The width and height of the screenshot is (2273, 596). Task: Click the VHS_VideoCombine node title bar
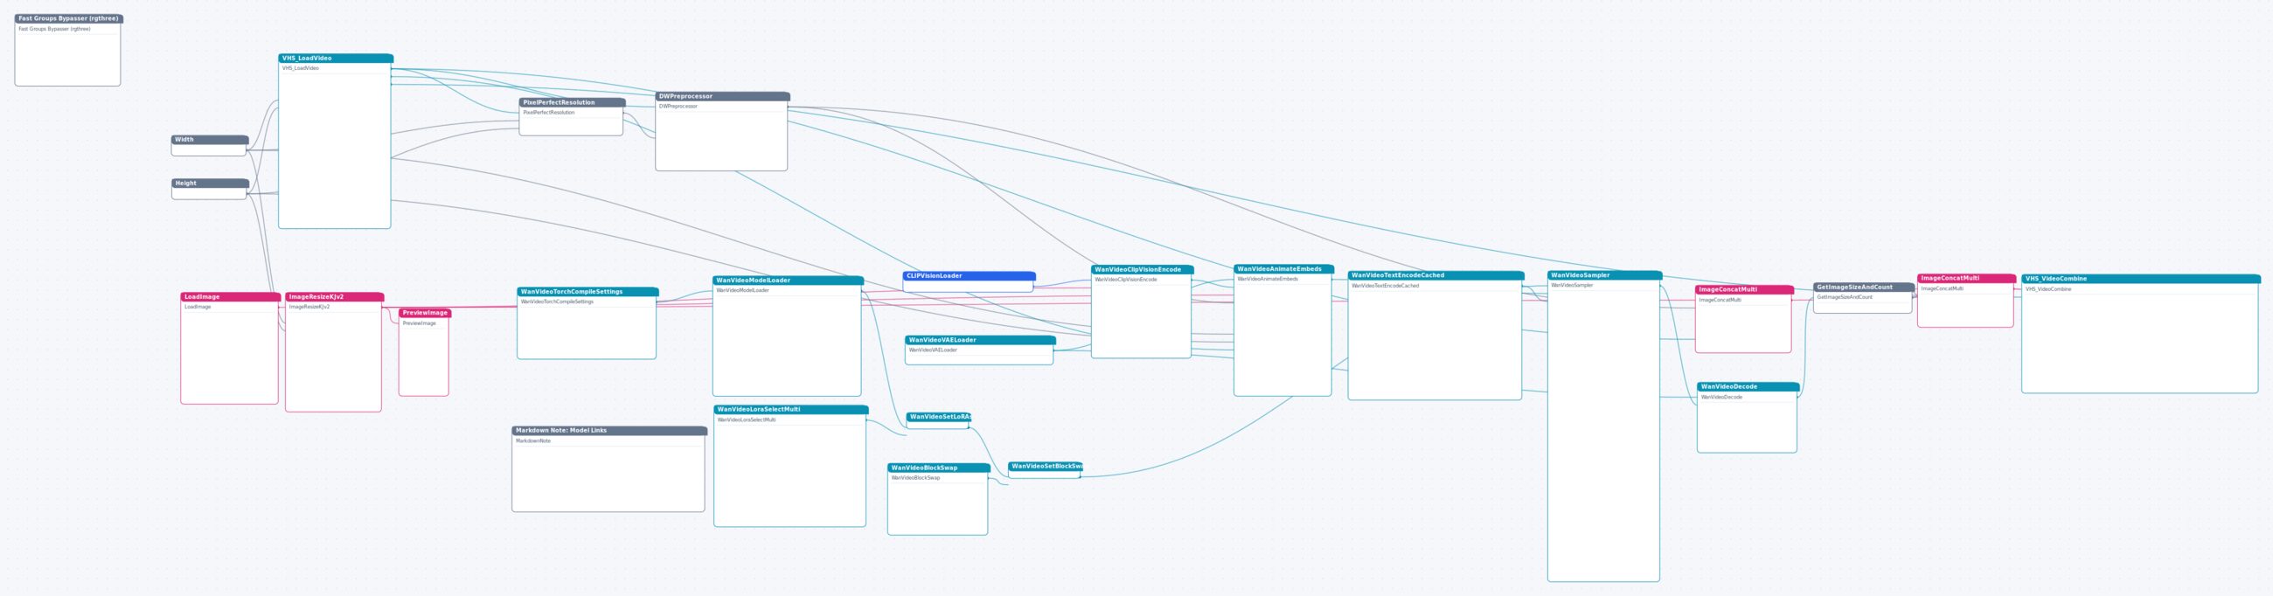click(x=2141, y=279)
